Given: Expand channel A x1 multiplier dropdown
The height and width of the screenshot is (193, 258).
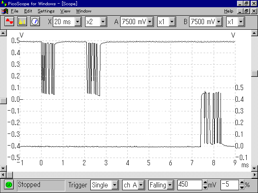Looking at the screenshot, I should [172, 22].
